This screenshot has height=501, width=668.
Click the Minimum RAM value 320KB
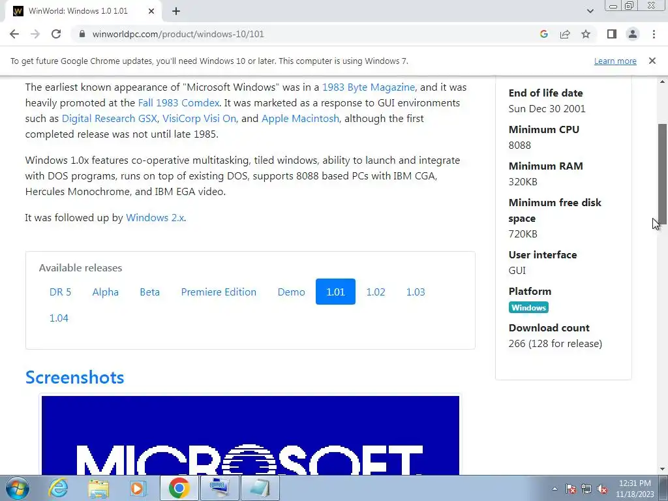click(523, 182)
